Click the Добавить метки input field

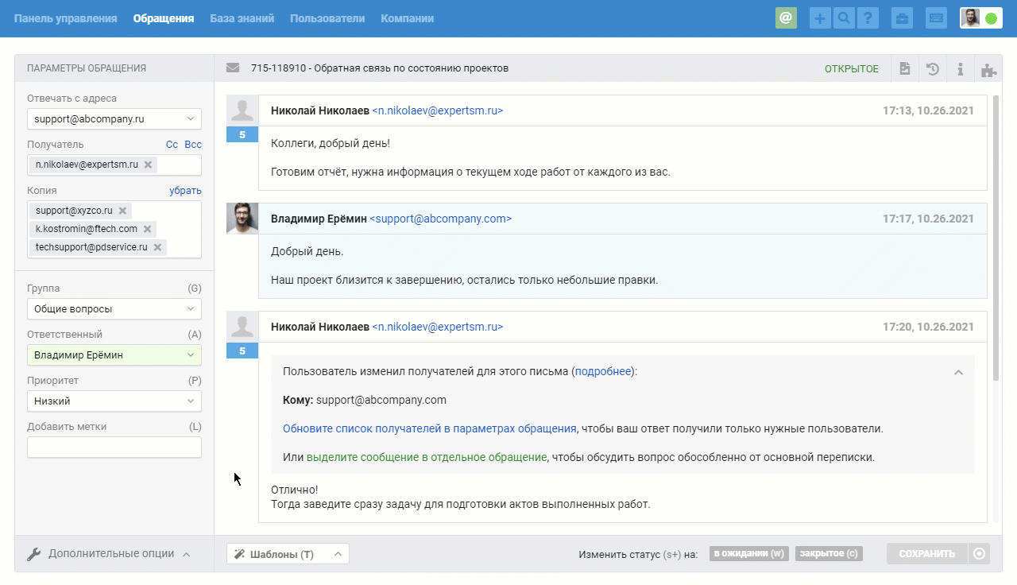click(114, 447)
